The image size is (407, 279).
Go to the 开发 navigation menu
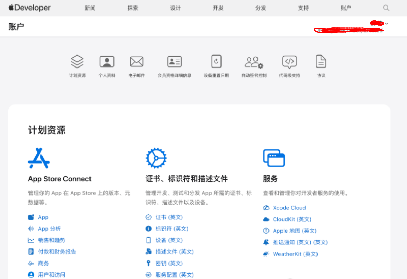click(x=218, y=8)
